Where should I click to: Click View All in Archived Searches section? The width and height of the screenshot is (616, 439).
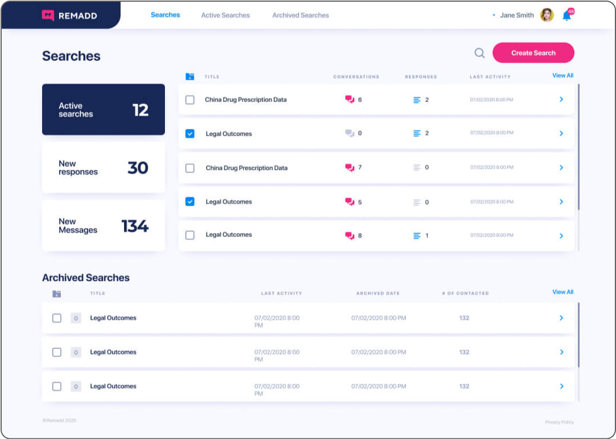563,292
